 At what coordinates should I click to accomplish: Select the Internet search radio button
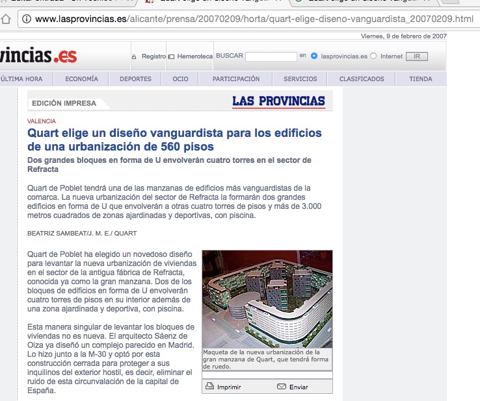click(x=373, y=56)
